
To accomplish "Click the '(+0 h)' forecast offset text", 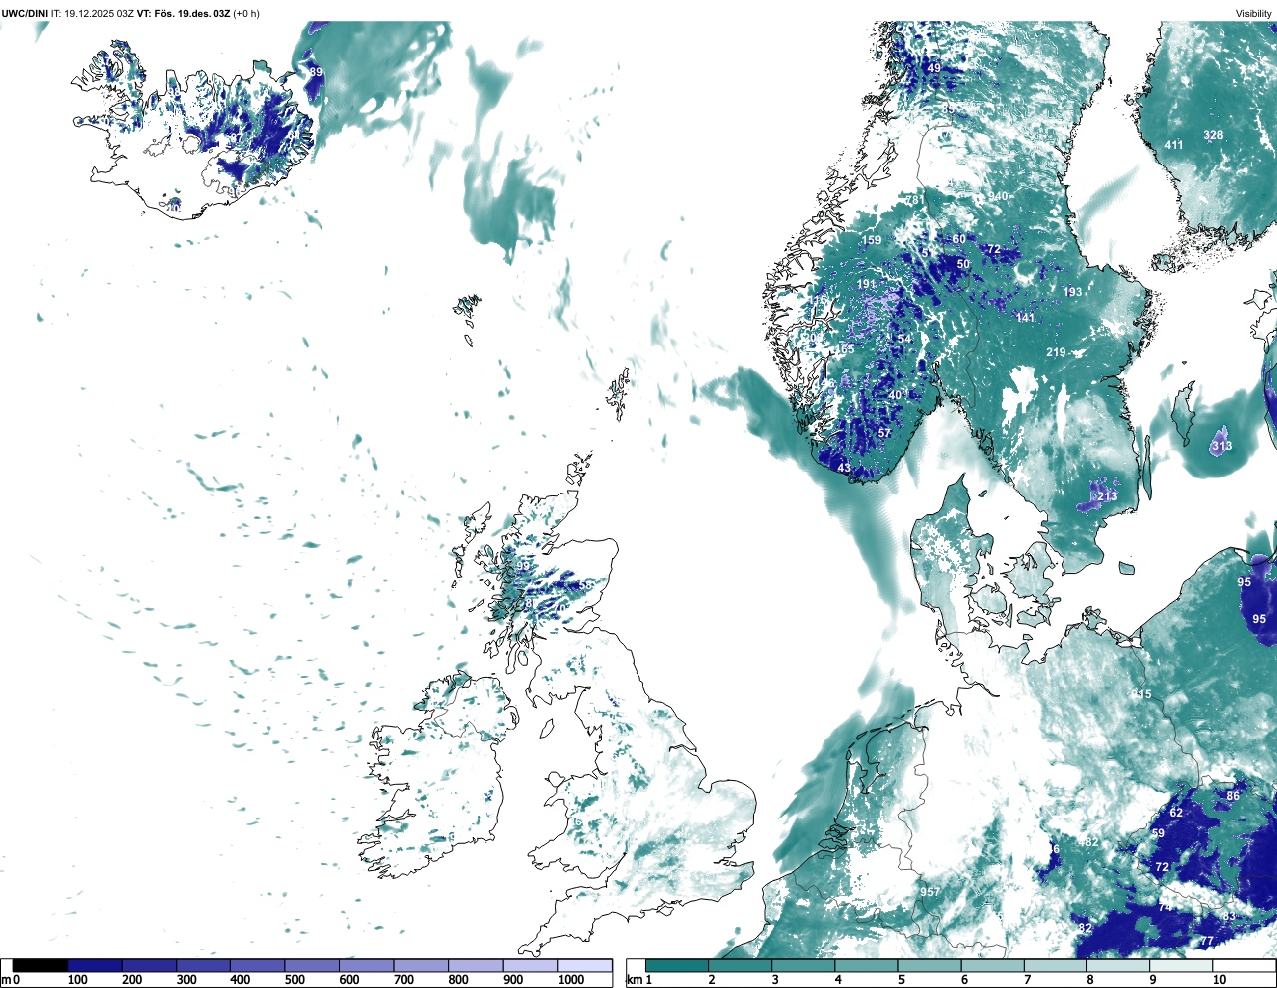I will click(246, 13).
